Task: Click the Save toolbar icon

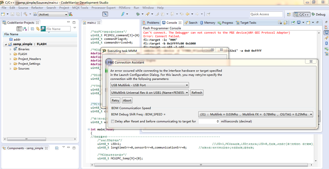Action: pyautogui.click(x=13, y=14)
